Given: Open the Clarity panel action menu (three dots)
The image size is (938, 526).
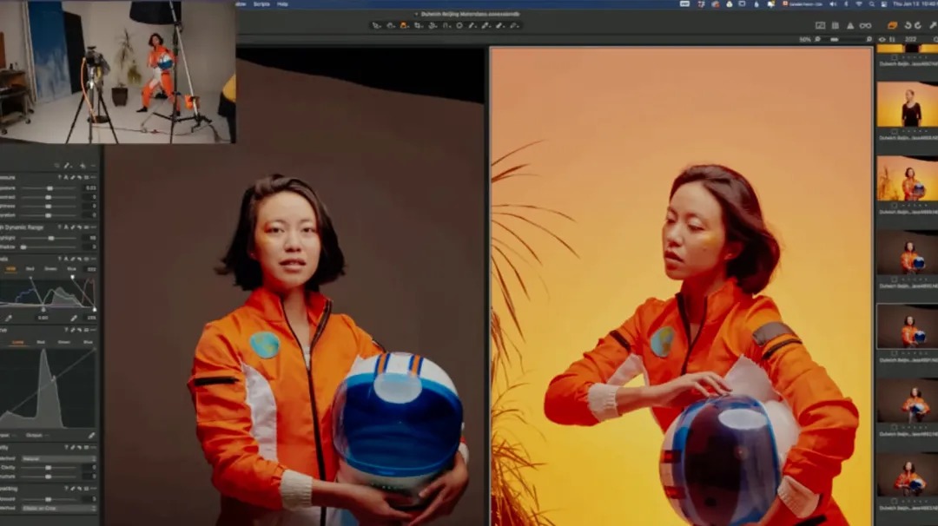Looking at the screenshot, I should tap(93, 447).
